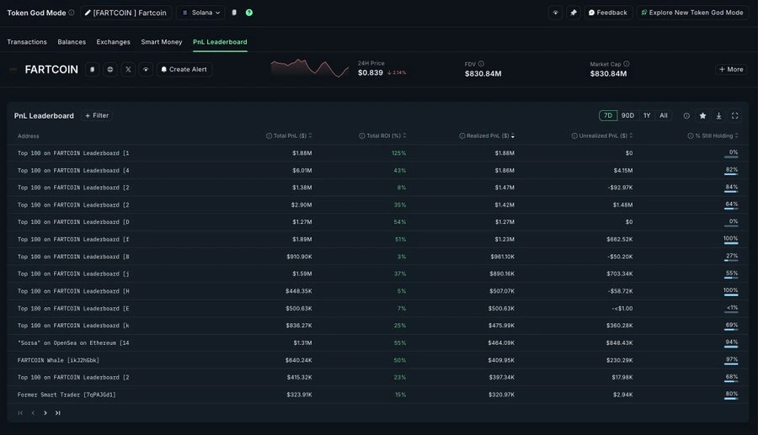This screenshot has height=435, width=758.
Task: Edit the [FARTCOIN] Fartcoin token selector
Action: [x=125, y=13]
